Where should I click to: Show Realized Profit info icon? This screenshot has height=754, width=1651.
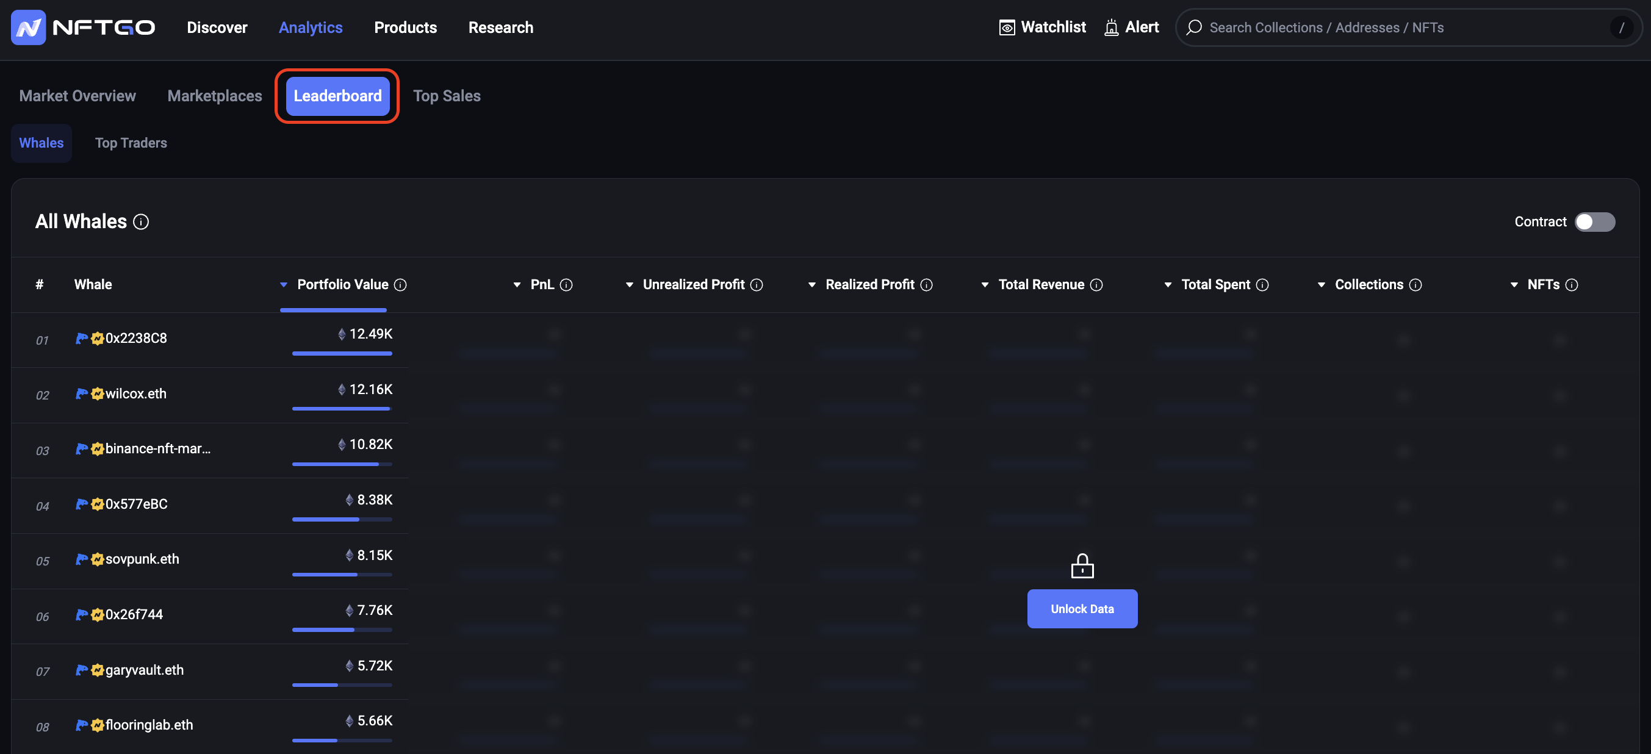coord(927,285)
